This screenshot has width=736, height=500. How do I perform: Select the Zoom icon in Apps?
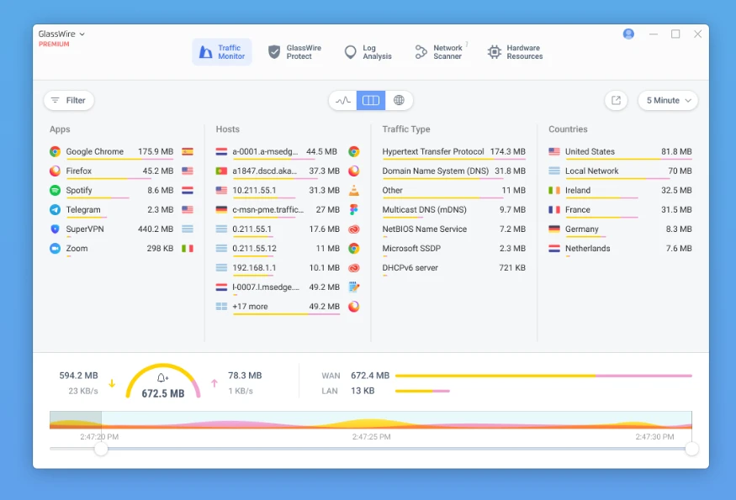[55, 248]
